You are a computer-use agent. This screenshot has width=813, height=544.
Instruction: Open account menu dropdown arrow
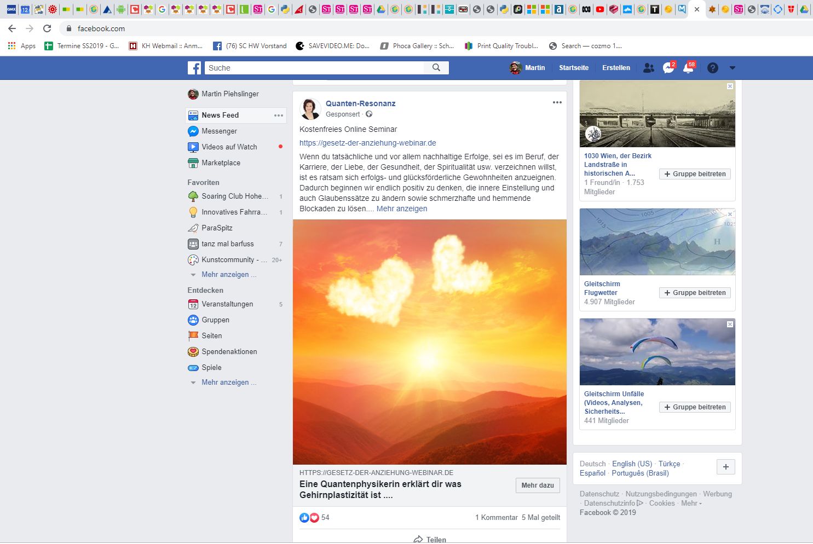pyautogui.click(x=733, y=68)
